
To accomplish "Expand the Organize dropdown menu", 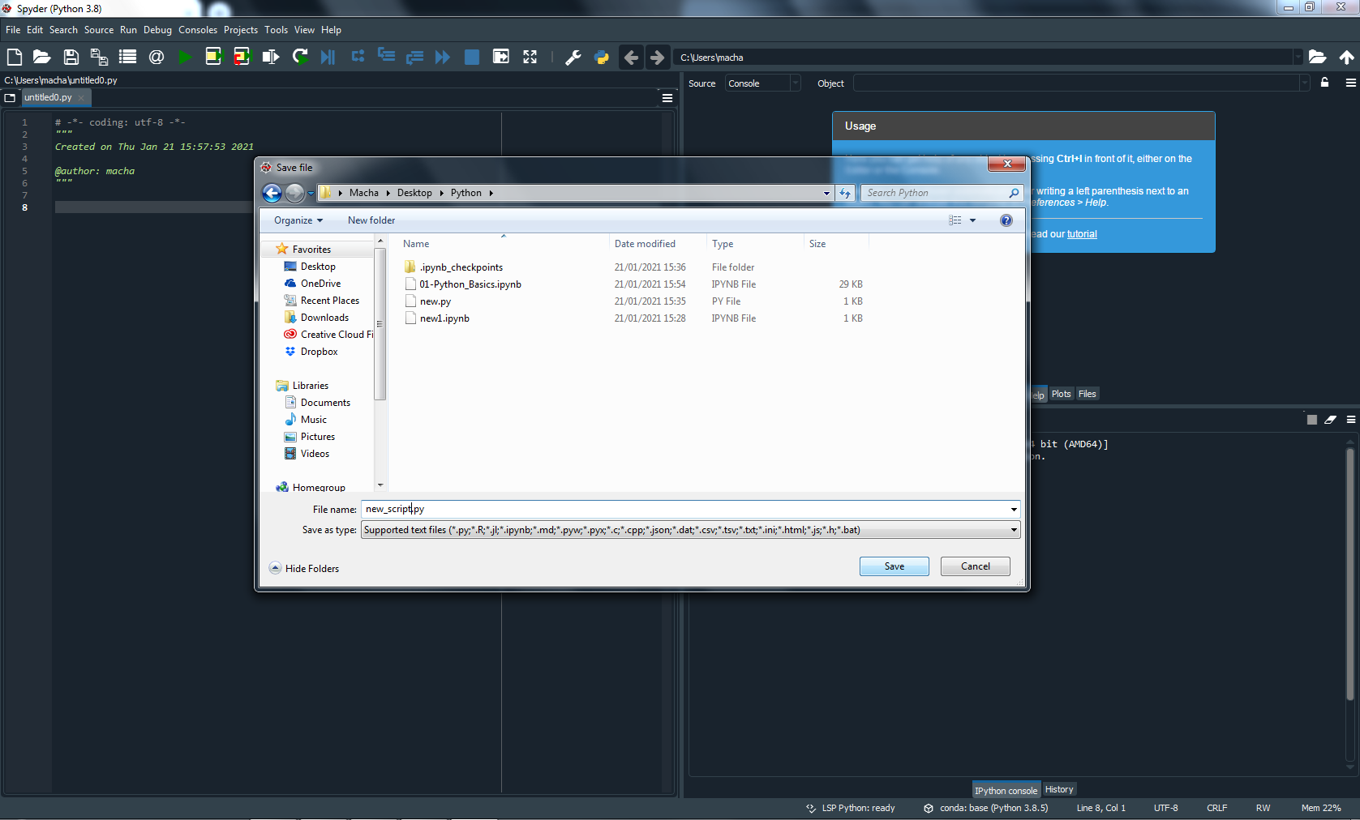I will 298,220.
